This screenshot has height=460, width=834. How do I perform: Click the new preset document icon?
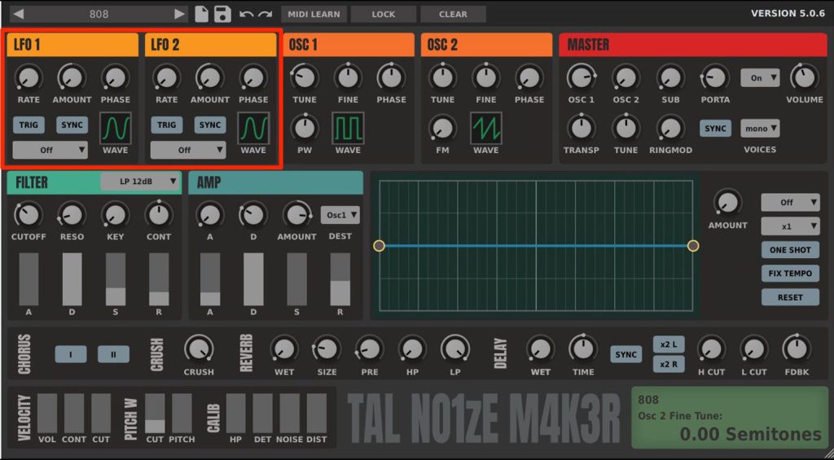(203, 14)
